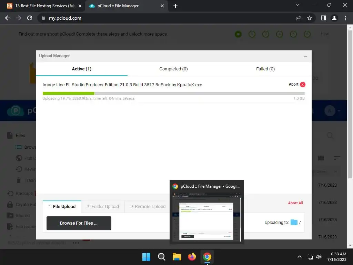Viewport: 353px width, 265px height.
Task: Open network status tray icon
Action: coord(311,257)
